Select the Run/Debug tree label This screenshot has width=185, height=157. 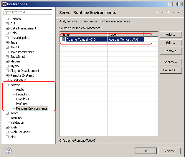tap(18, 80)
